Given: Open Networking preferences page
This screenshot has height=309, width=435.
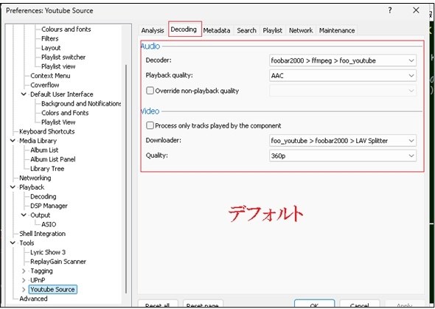Looking at the screenshot, I should tap(35, 178).
